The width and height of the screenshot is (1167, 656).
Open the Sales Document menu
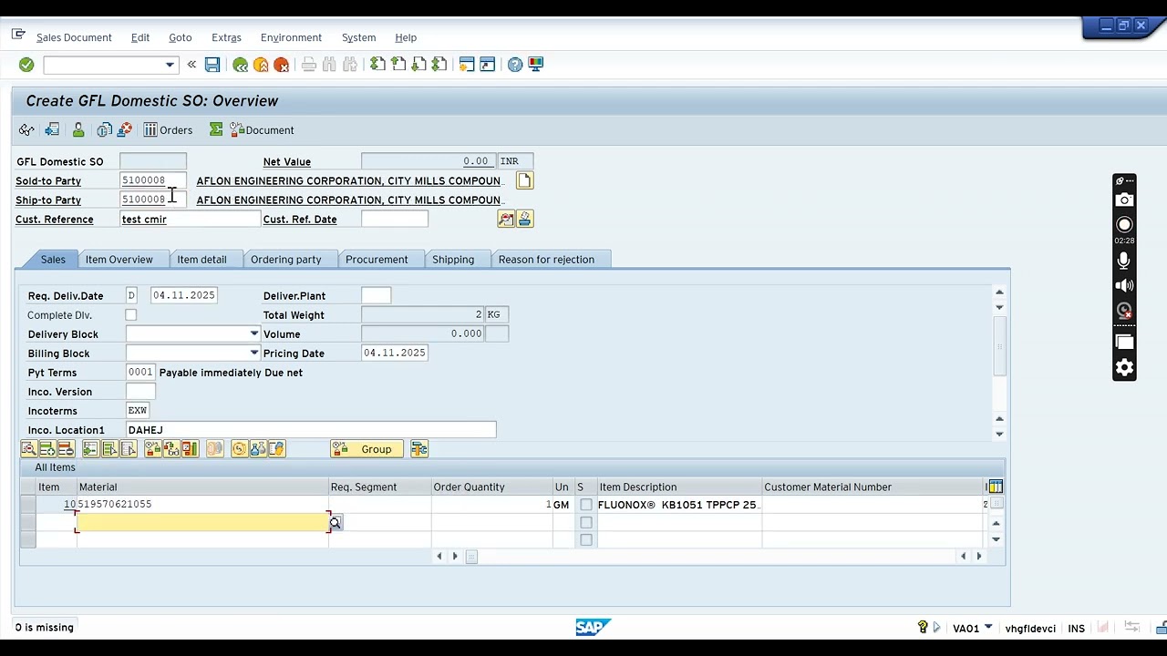(x=74, y=37)
